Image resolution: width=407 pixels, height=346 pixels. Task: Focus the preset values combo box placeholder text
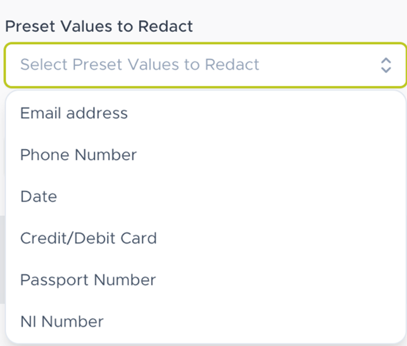click(139, 65)
